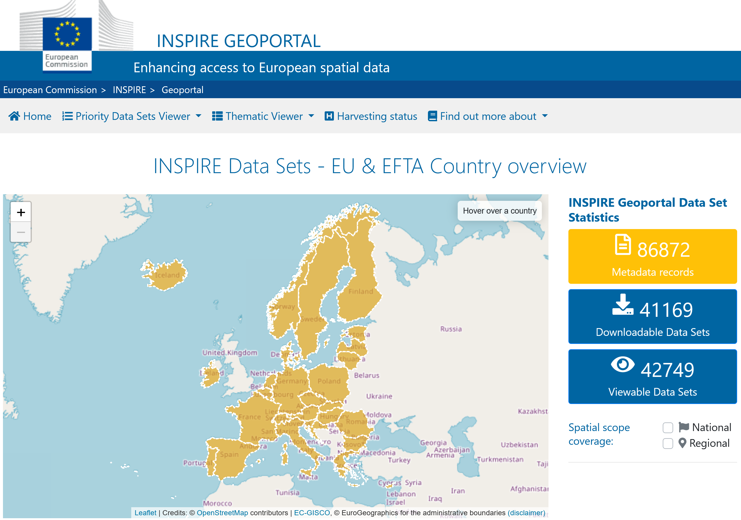
Task: Open the Harvesting status menu item
Action: [x=377, y=116]
